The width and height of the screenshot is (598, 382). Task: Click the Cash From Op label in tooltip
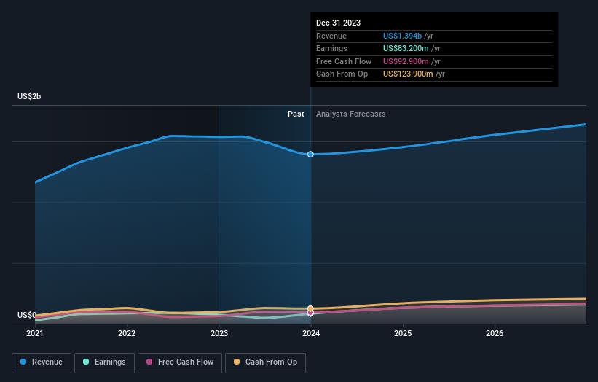[x=342, y=74]
